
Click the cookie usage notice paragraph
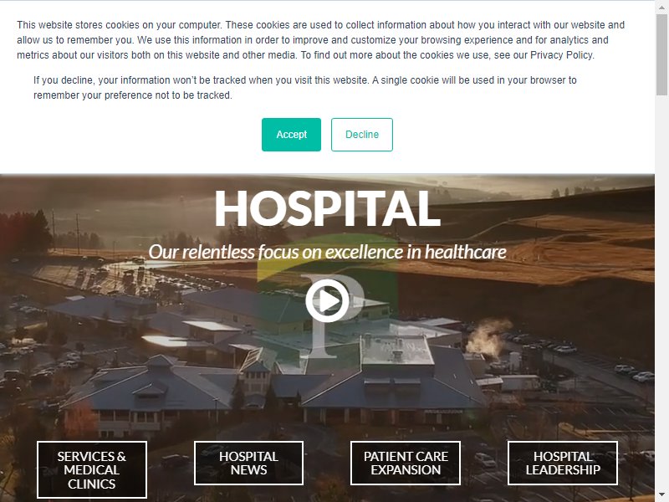pos(321,40)
